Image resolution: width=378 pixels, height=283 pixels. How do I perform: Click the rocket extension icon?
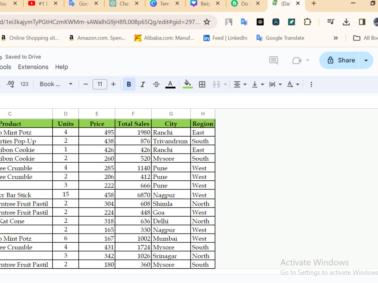(x=291, y=22)
